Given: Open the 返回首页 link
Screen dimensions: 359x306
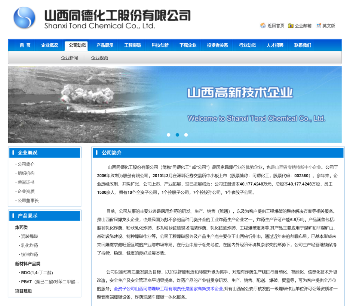Looking at the screenshot, I should tap(276, 26).
